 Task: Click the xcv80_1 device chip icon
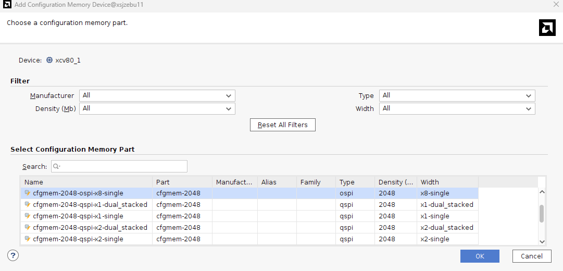[49, 60]
